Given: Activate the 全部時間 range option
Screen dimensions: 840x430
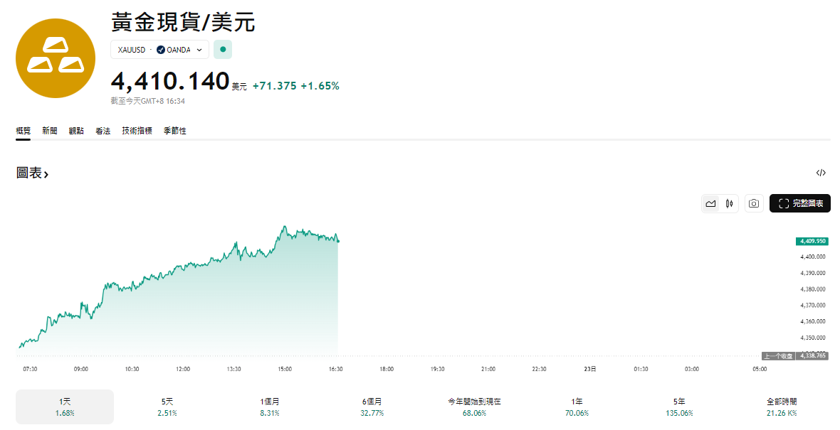Looking at the screenshot, I should pyautogui.click(x=781, y=405).
